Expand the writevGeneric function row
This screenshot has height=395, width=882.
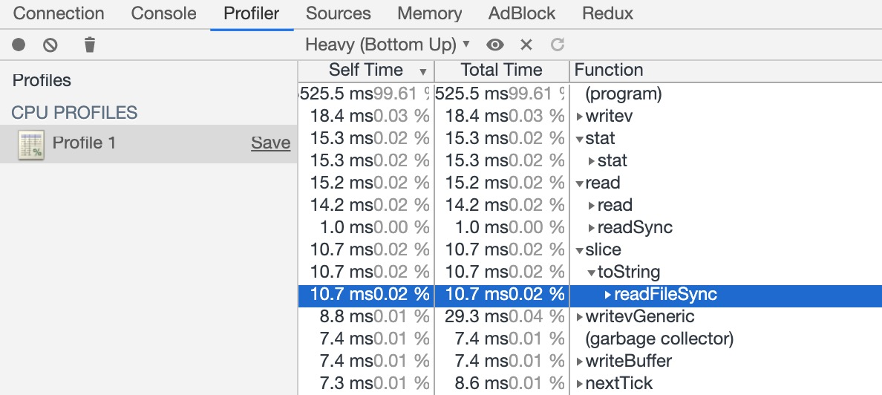click(580, 317)
